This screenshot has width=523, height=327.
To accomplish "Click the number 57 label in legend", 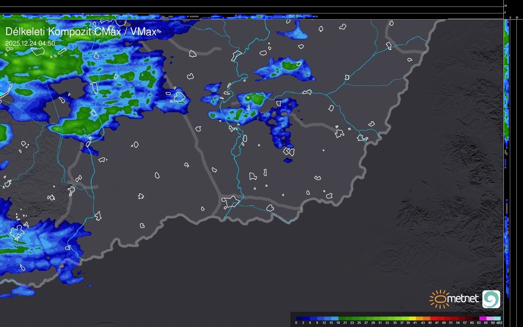I will coord(465,323).
